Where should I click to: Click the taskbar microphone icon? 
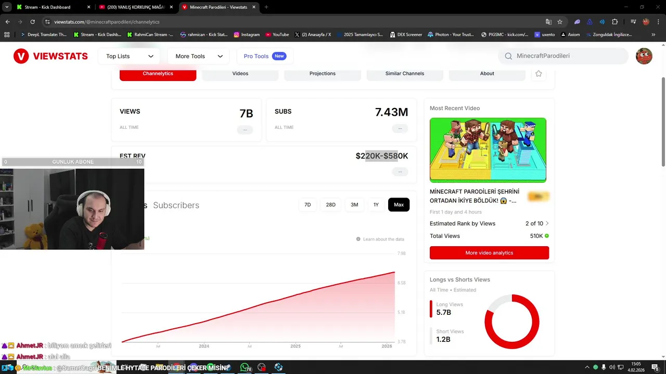pos(604,367)
